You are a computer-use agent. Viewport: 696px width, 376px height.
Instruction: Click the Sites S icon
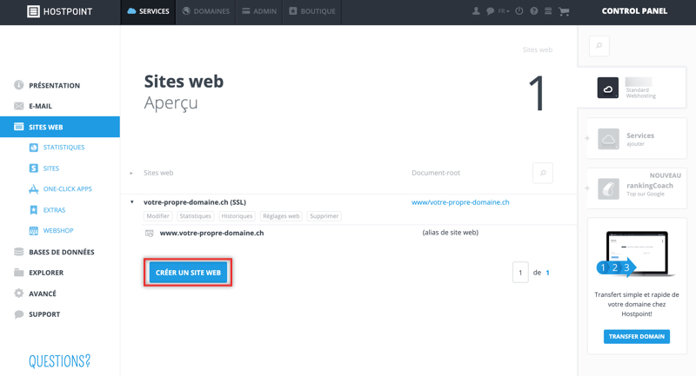[34, 168]
